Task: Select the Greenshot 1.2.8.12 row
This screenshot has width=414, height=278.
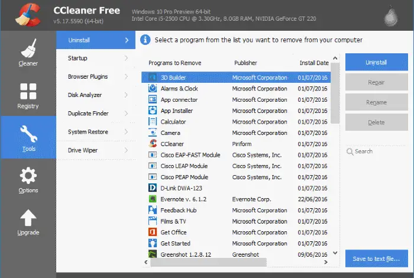Action: 236,254
